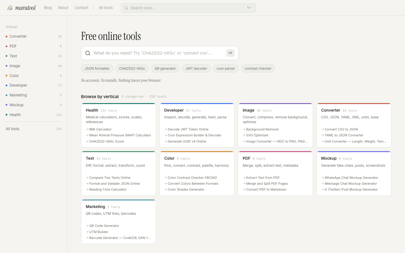Image resolution: width=405 pixels, height=253 pixels.
Task: Go to All tools in top navigation
Action: click(106, 8)
